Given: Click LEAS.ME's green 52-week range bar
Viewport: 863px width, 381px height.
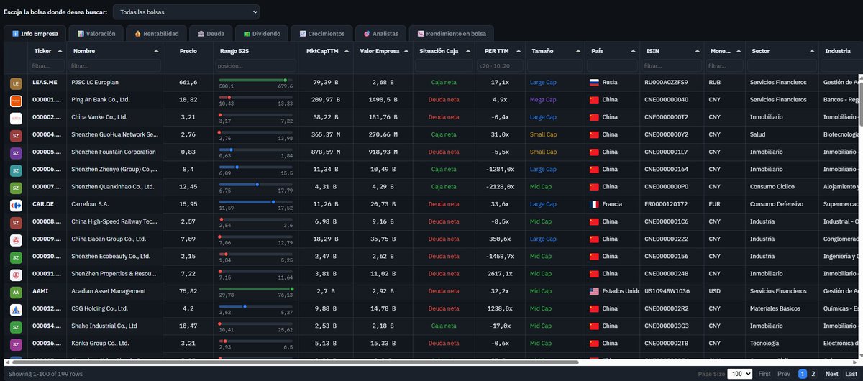Looking at the screenshot, I should (255, 80).
